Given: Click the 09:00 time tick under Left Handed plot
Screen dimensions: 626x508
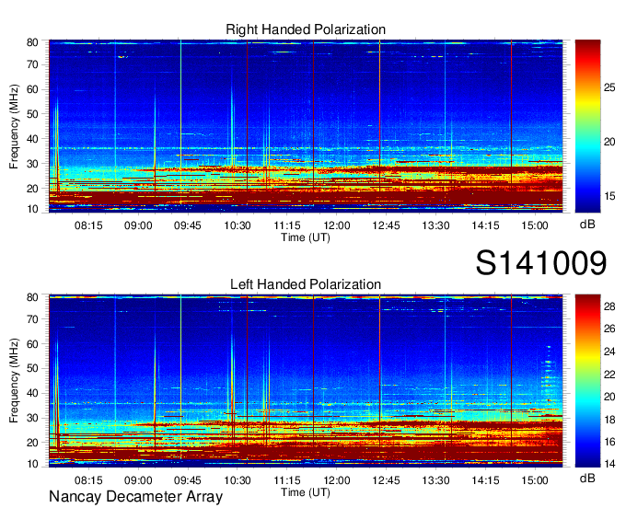Looking at the screenshot, I should (138, 480).
